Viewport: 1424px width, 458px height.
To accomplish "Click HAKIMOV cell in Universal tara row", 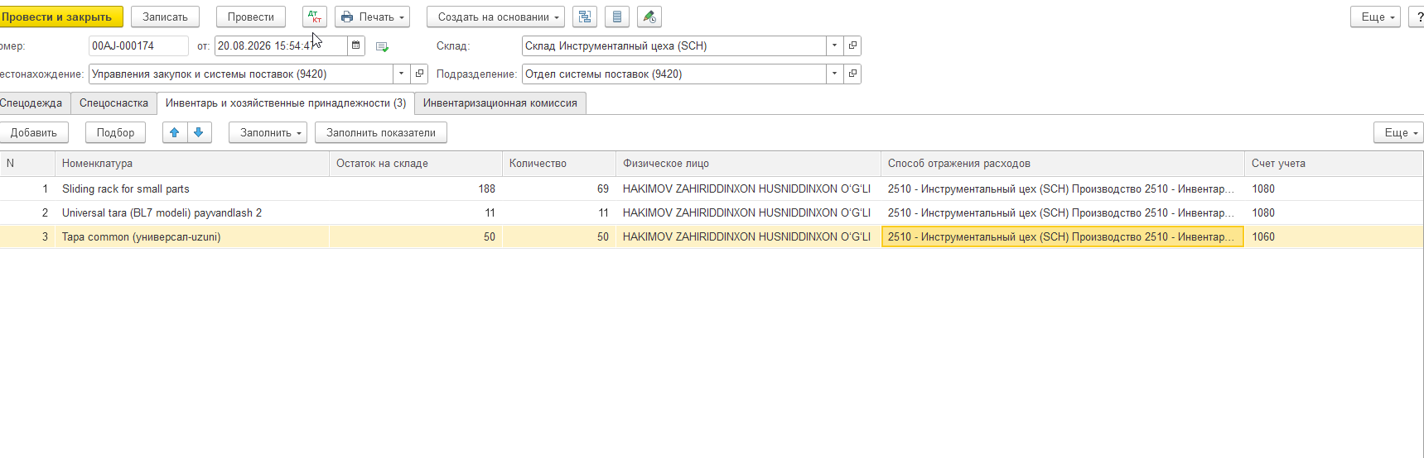I will pyautogui.click(x=746, y=212).
